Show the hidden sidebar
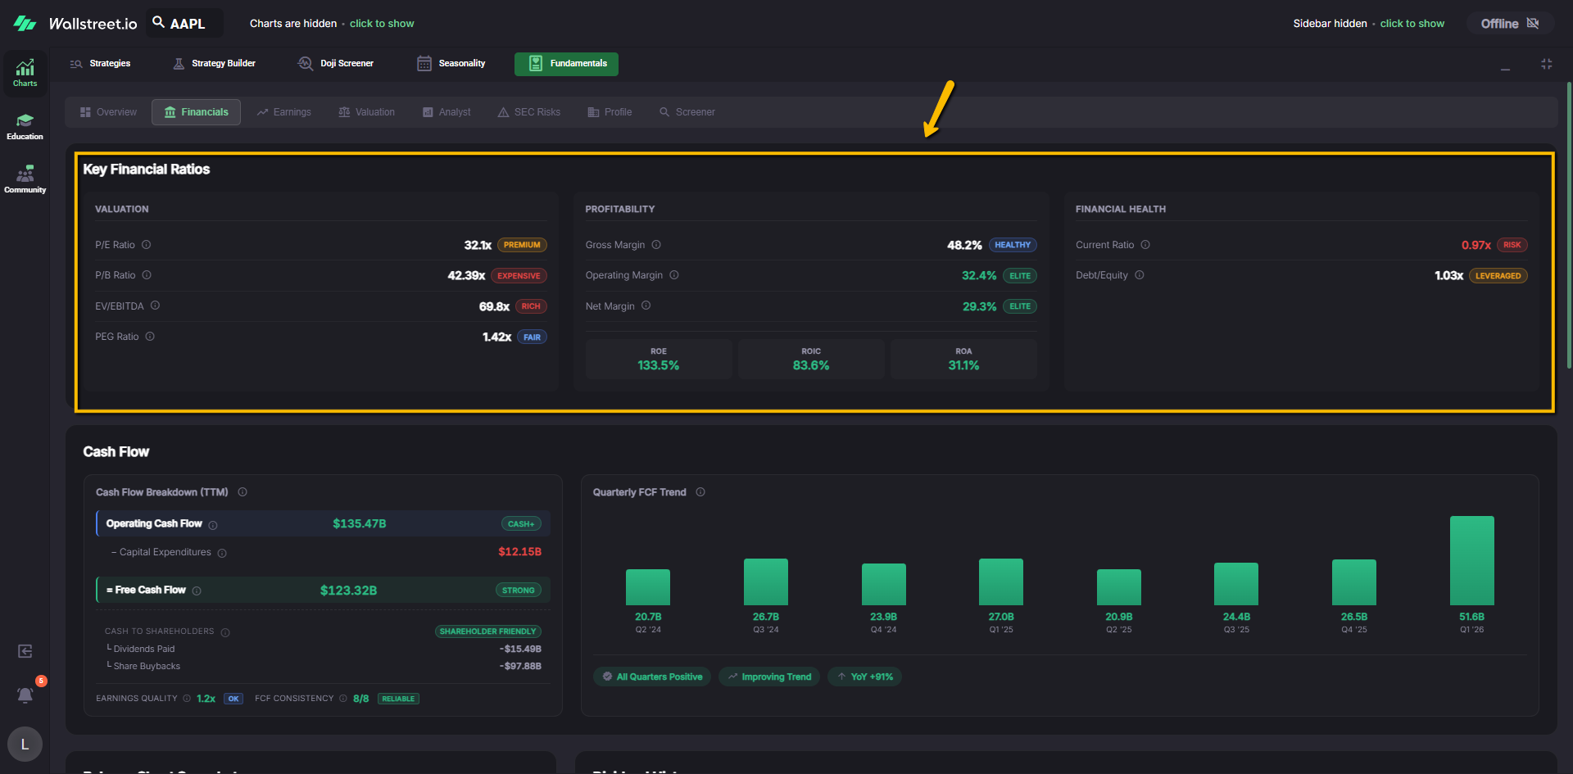 (1412, 24)
